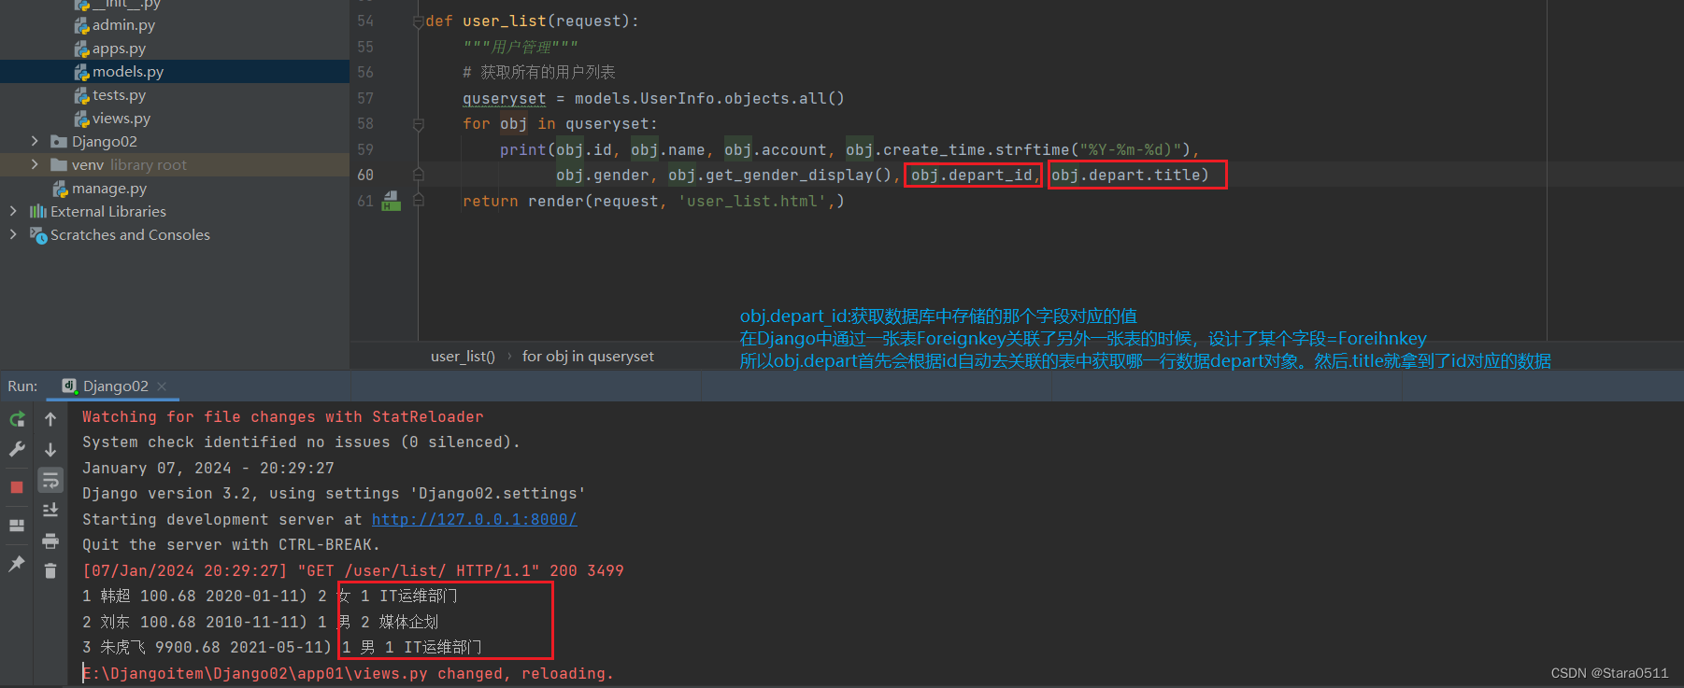Viewport: 1684px width, 688px height.
Task: Fold the user_list function at line 54
Action: (418, 21)
